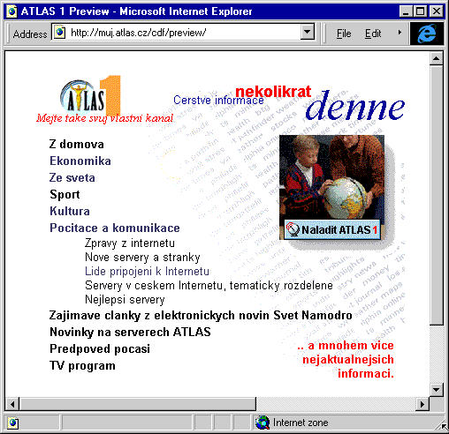449x434 pixels.
Task: Open Nejlepsi servery link
Action: click(x=125, y=300)
